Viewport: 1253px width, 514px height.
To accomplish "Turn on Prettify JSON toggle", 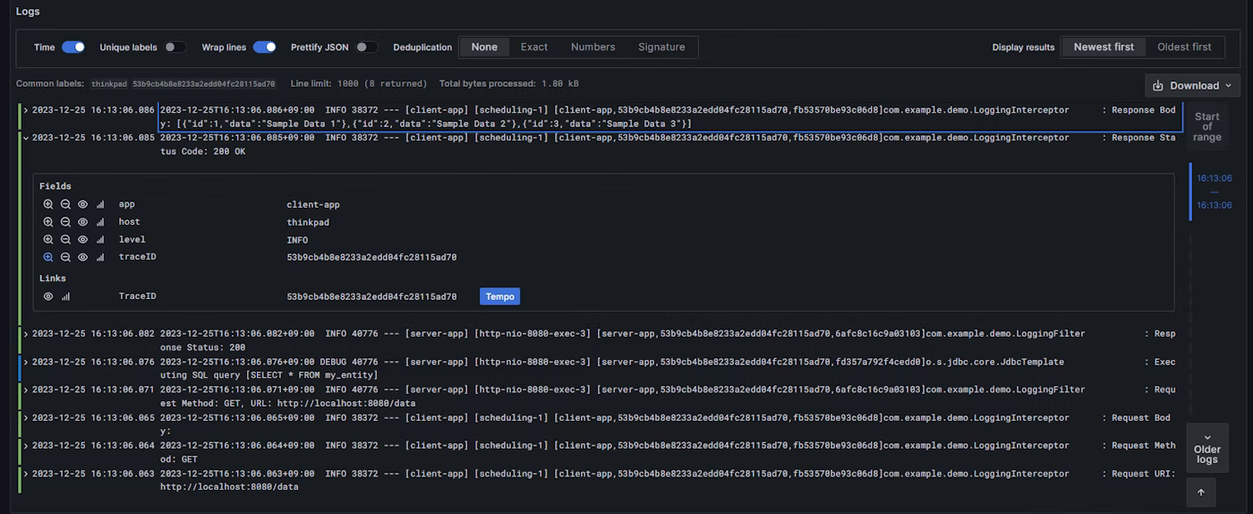I will coord(366,47).
